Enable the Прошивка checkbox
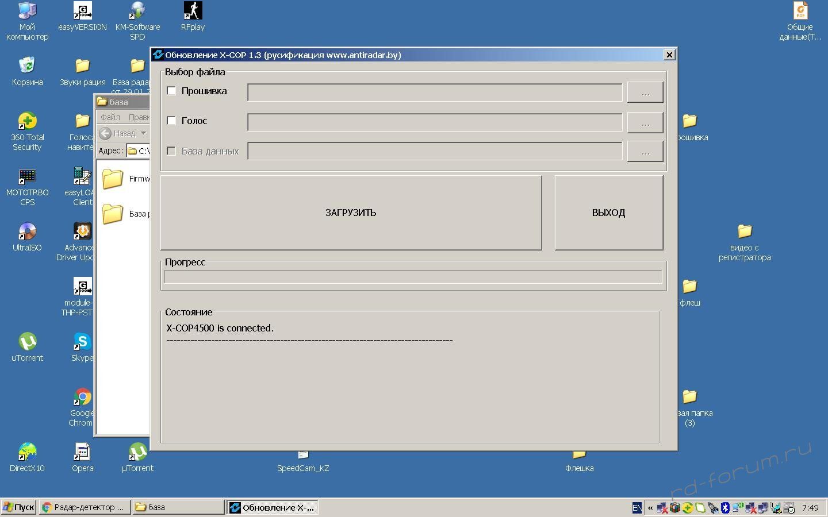This screenshot has width=828, height=517. tap(171, 91)
